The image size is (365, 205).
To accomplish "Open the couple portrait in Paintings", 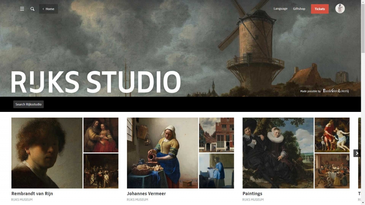I will pos(278,153).
